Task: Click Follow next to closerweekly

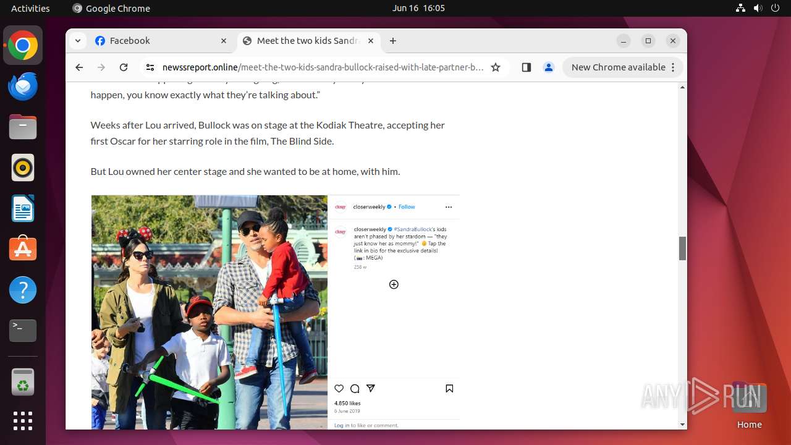Action: tap(407, 207)
